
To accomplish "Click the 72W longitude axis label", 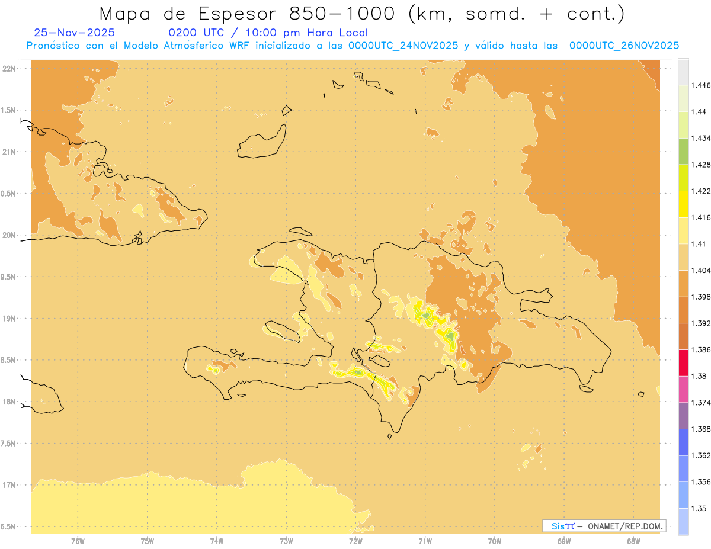I will click(355, 541).
